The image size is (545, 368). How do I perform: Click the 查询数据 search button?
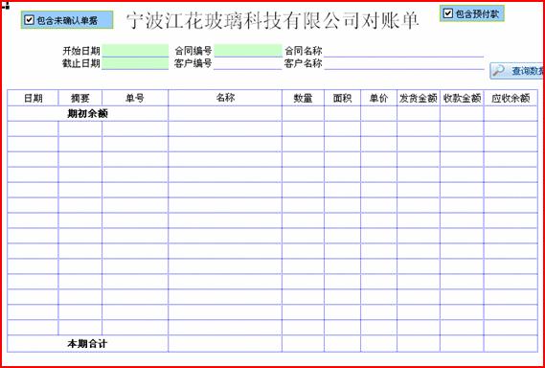coord(517,71)
